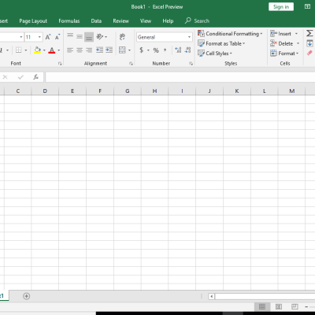315x315 pixels.
Task: Click inside the formula bar field
Action: (180, 77)
